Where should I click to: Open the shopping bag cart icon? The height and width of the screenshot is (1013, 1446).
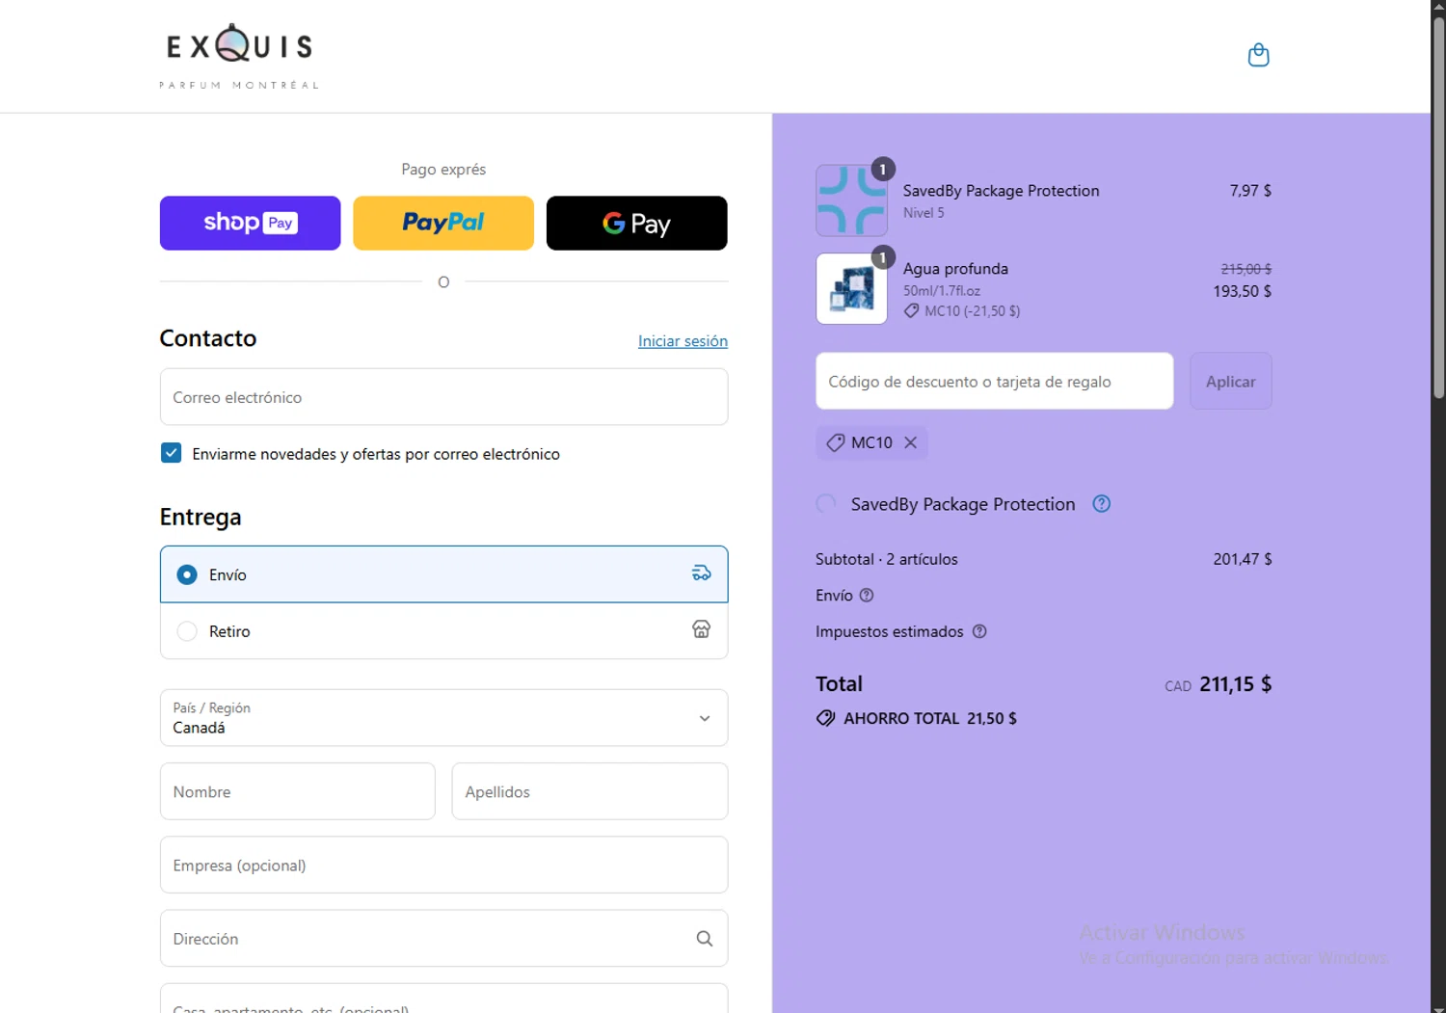tap(1258, 55)
